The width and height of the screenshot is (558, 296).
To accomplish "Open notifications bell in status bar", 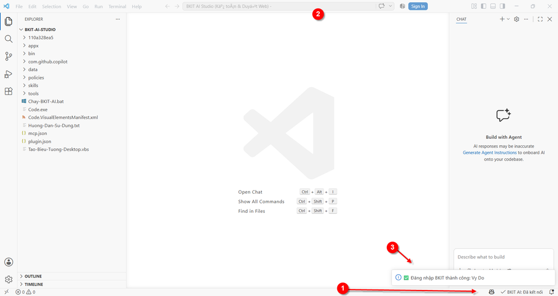I will [551, 292].
